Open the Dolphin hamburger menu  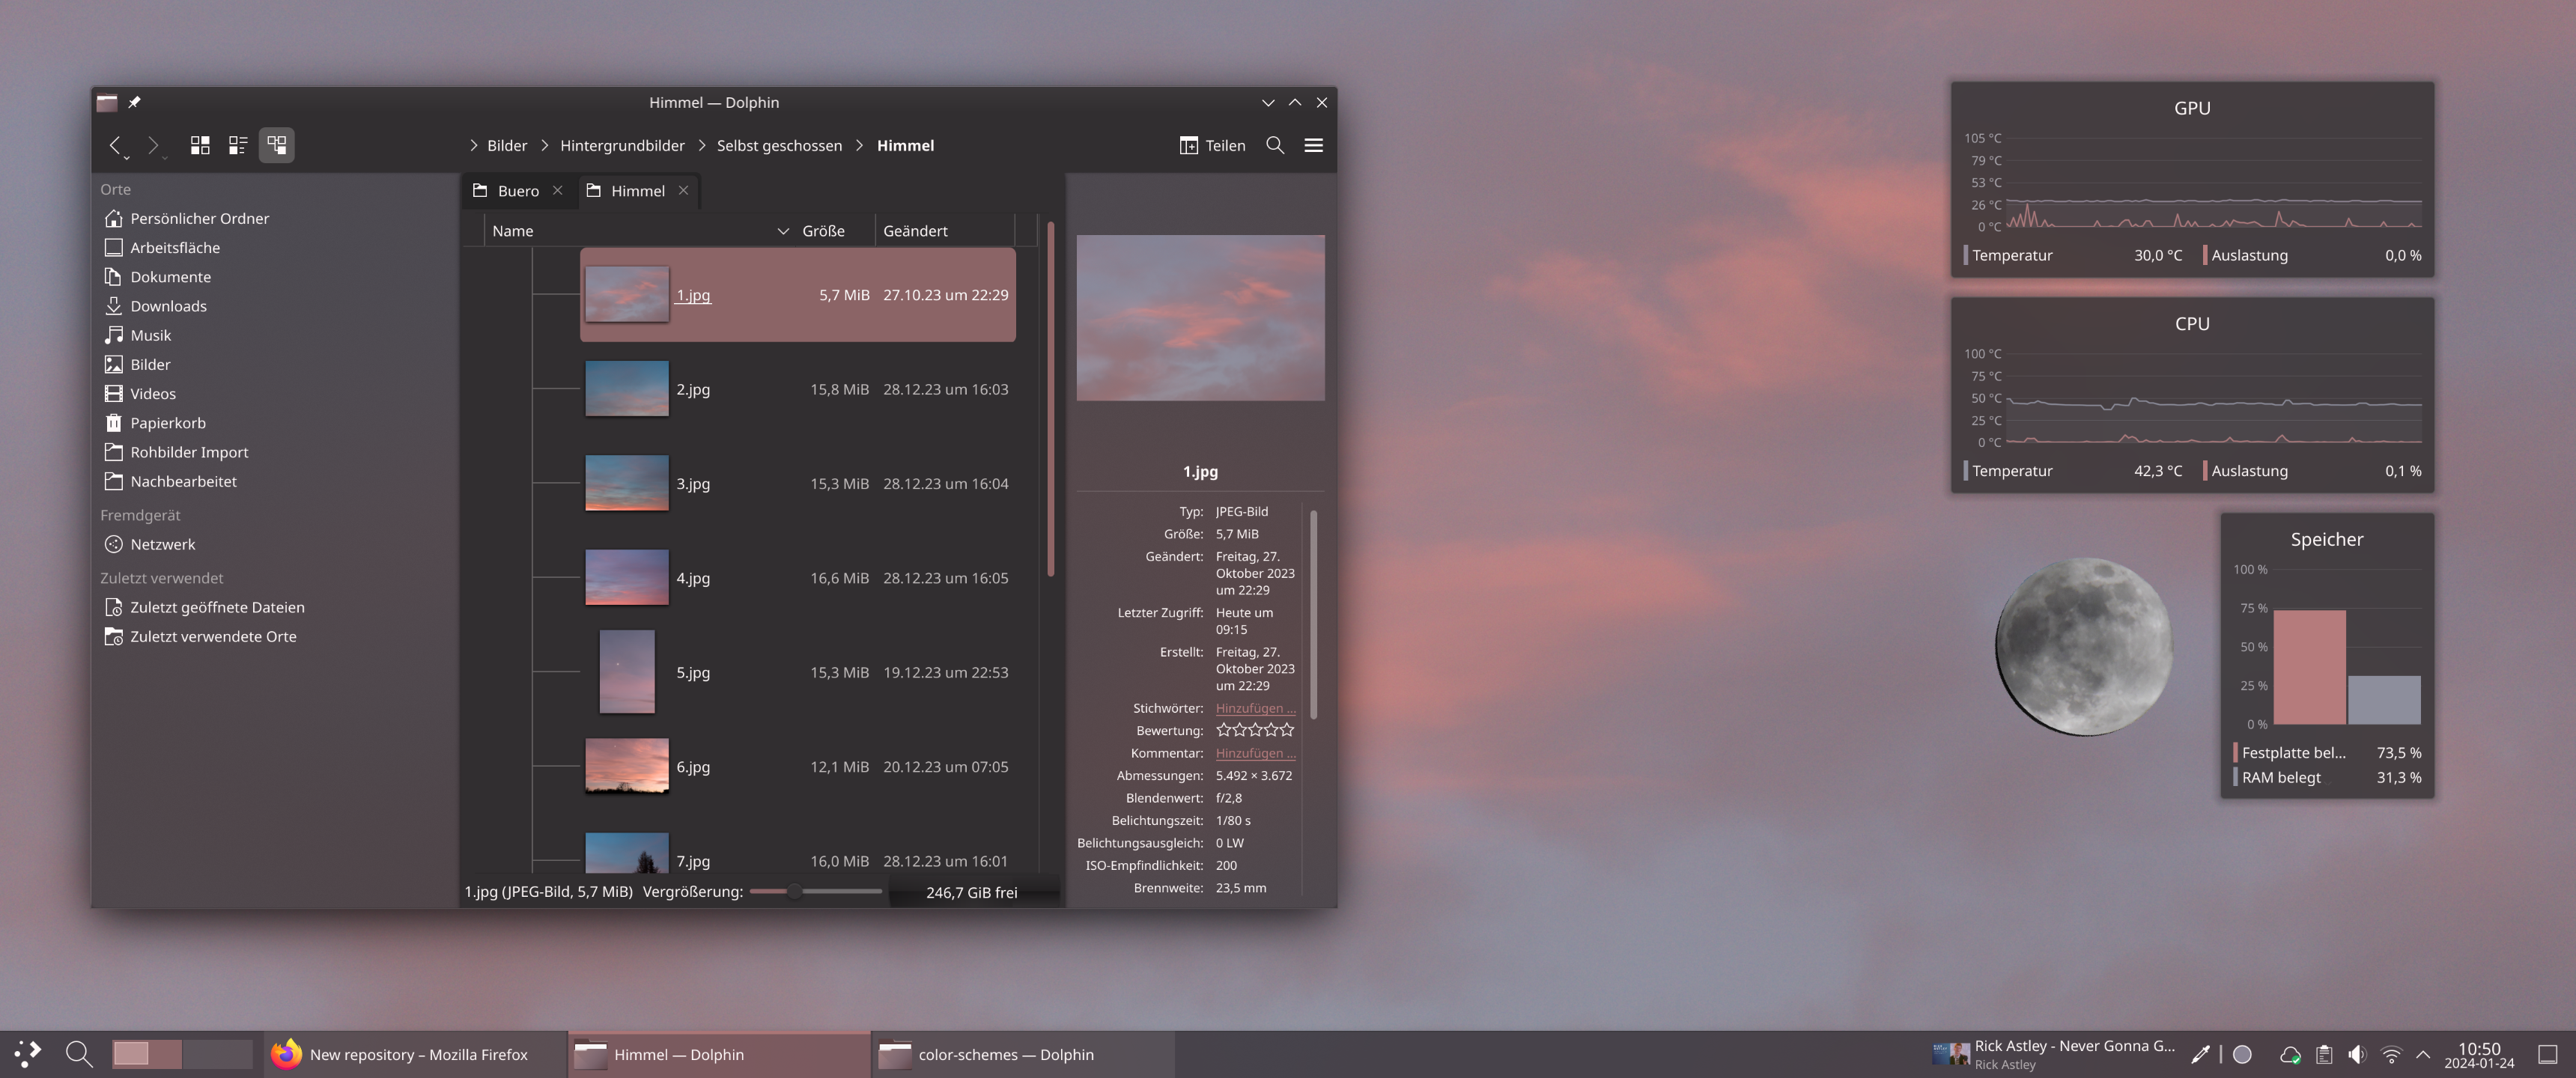coord(1314,145)
